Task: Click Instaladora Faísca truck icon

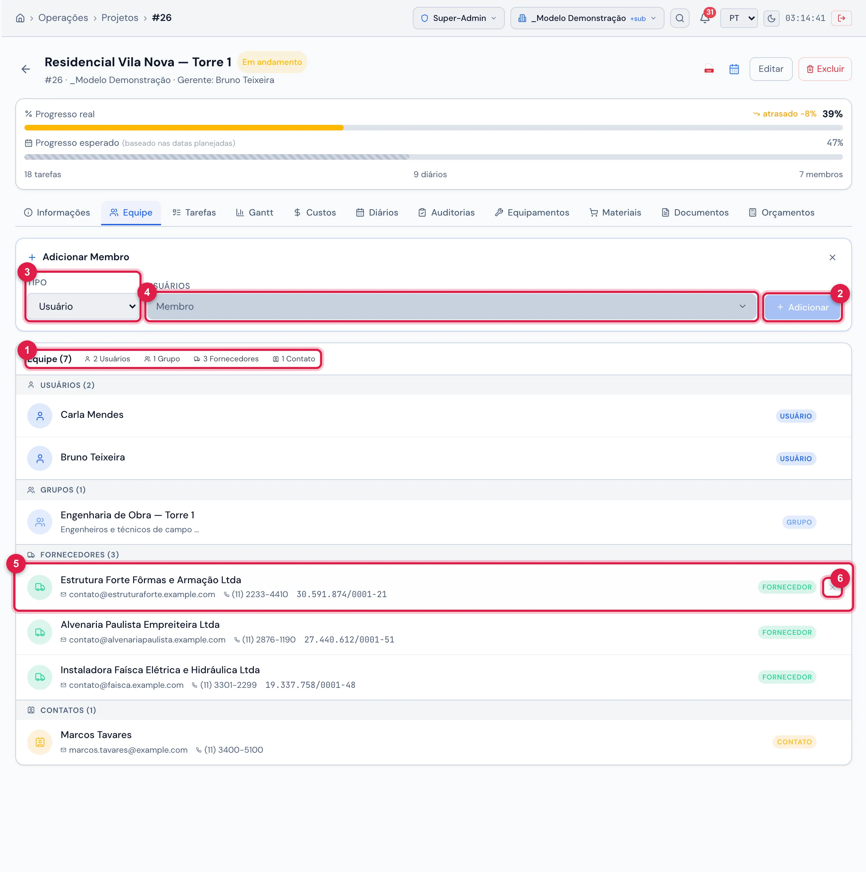Action: click(40, 677)
